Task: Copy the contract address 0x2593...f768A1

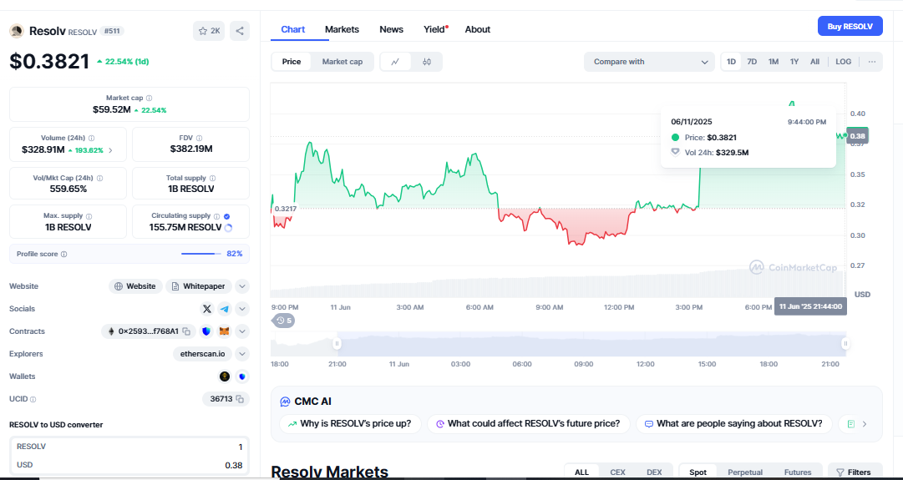Action: (186, 331)
